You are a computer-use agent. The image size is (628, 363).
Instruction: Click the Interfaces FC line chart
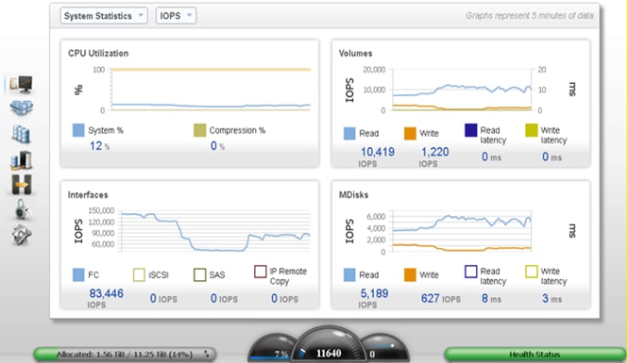click(215, 231)
